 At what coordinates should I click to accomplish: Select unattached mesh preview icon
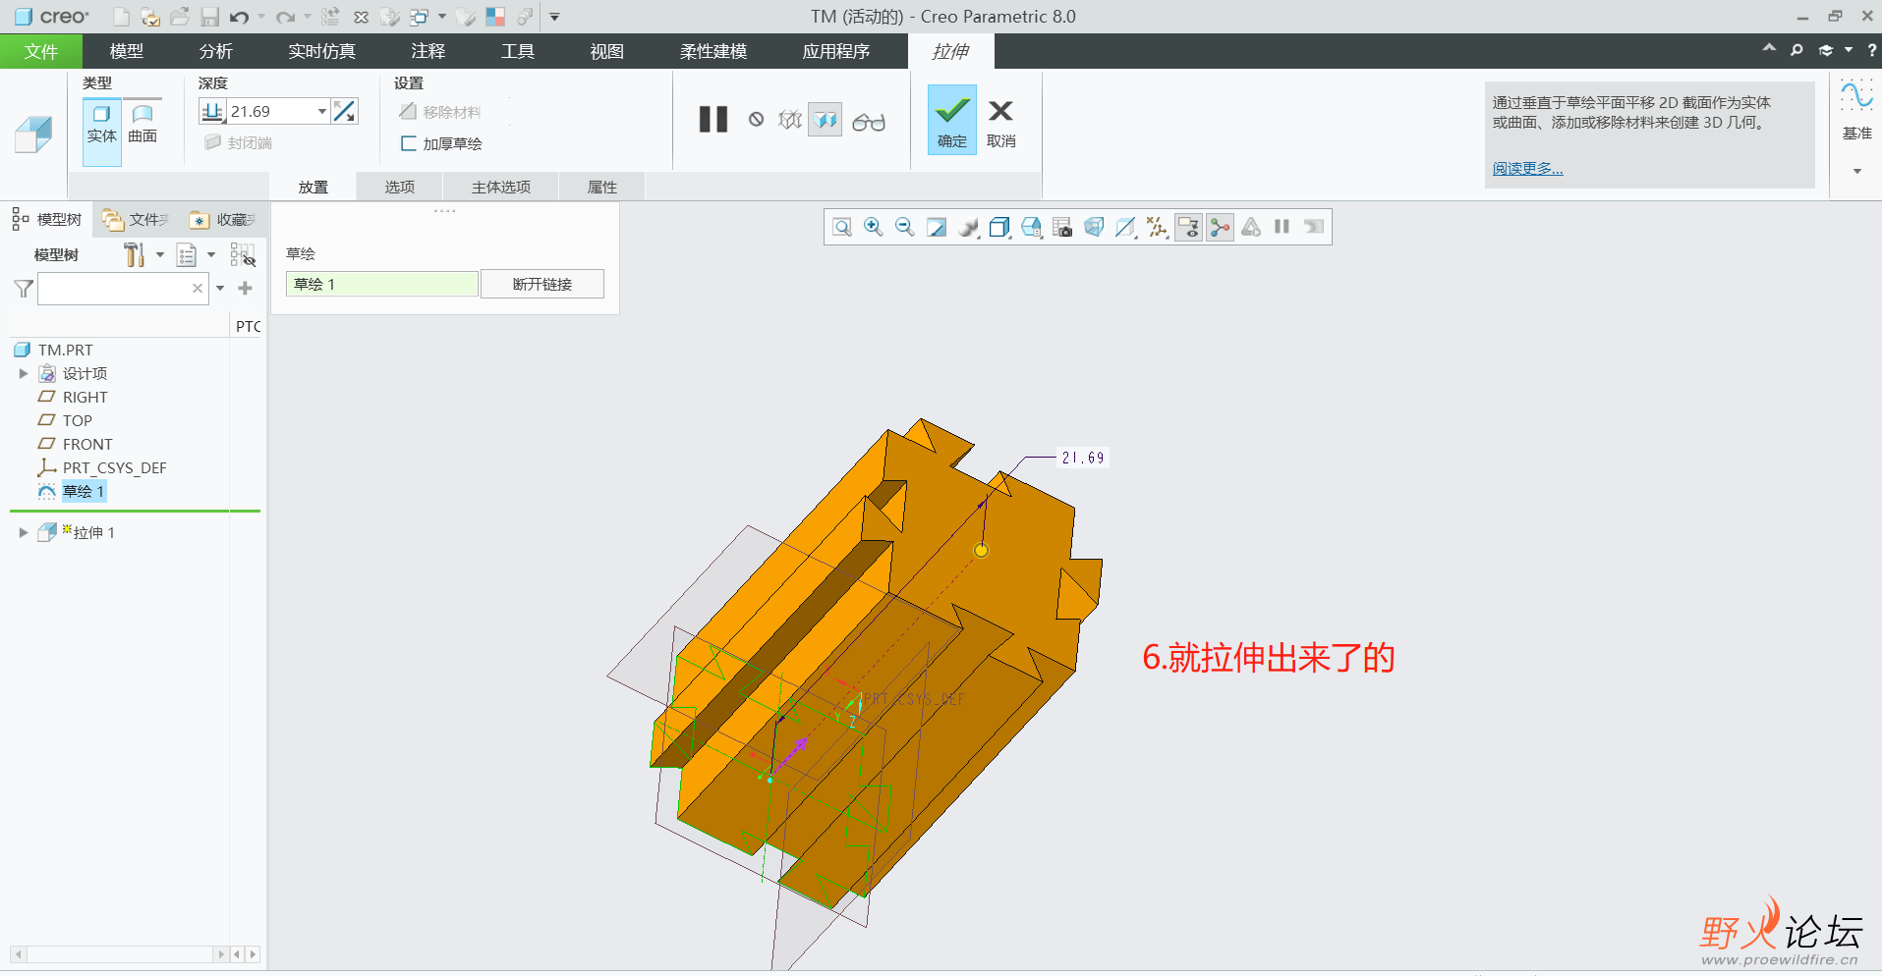[790, 120]
